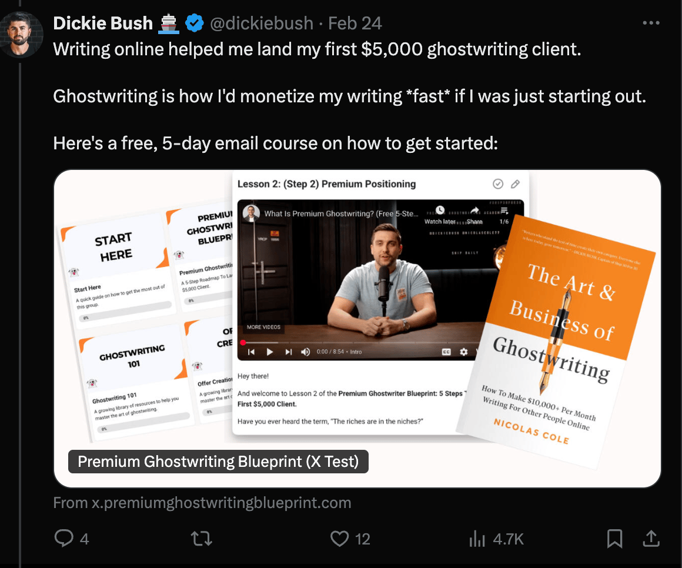Image resolution: width=682 pixels, height=568 pixels.
Task: Click the Ghostwriting book cover image
Action: point(557,342)
